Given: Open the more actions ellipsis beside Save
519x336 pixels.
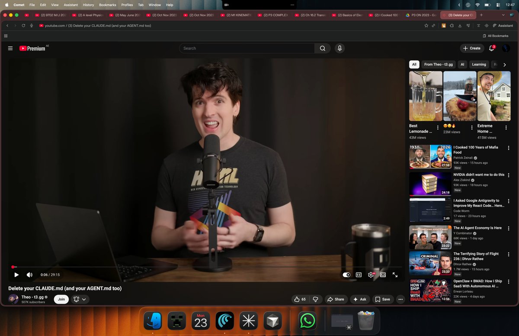Looking at the screenshot, I should point(400,299).
